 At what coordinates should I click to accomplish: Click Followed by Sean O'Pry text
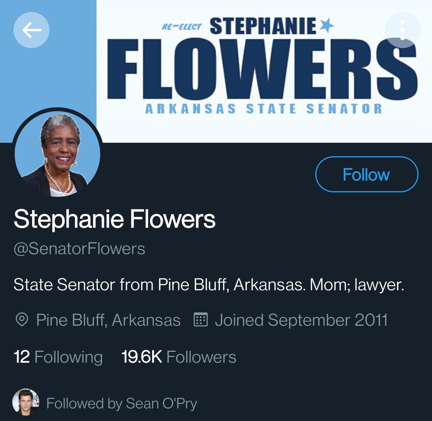coord(122,403)
